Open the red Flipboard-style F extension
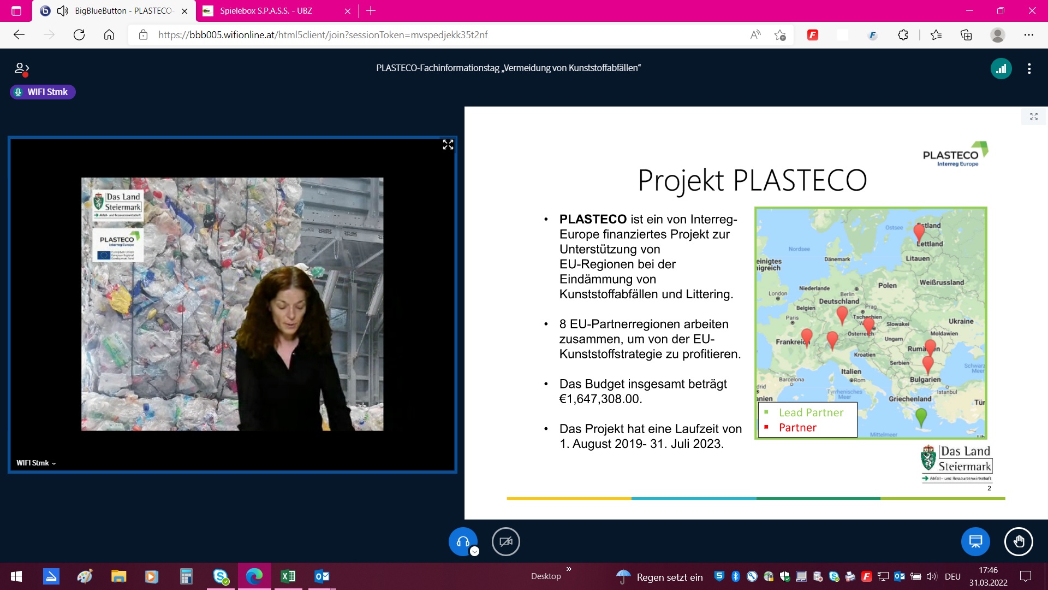The height and width of the screenshot is (590, 1048). 813,35
